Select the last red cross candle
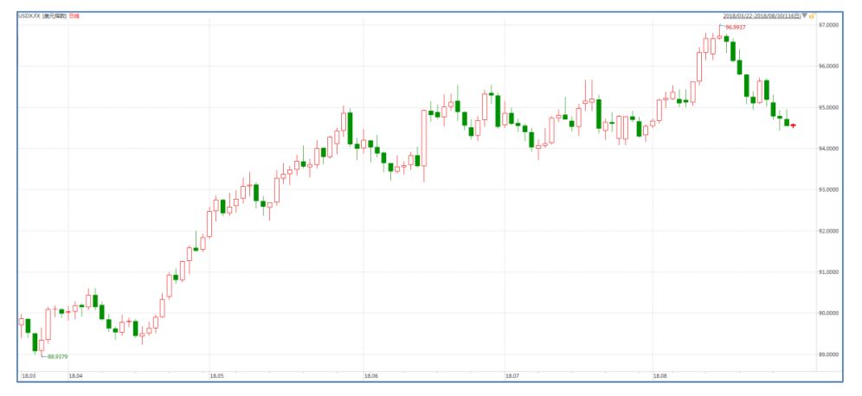This screenshot has height=396, width=862. click(794, 125)
